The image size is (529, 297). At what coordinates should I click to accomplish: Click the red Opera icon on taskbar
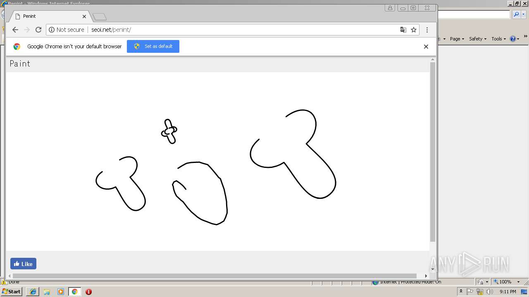pyautogui.click(x=88, y=292)
